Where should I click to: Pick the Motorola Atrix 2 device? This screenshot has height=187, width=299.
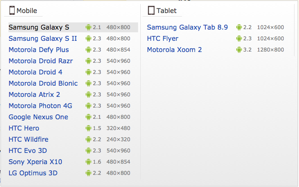point(34,95)
